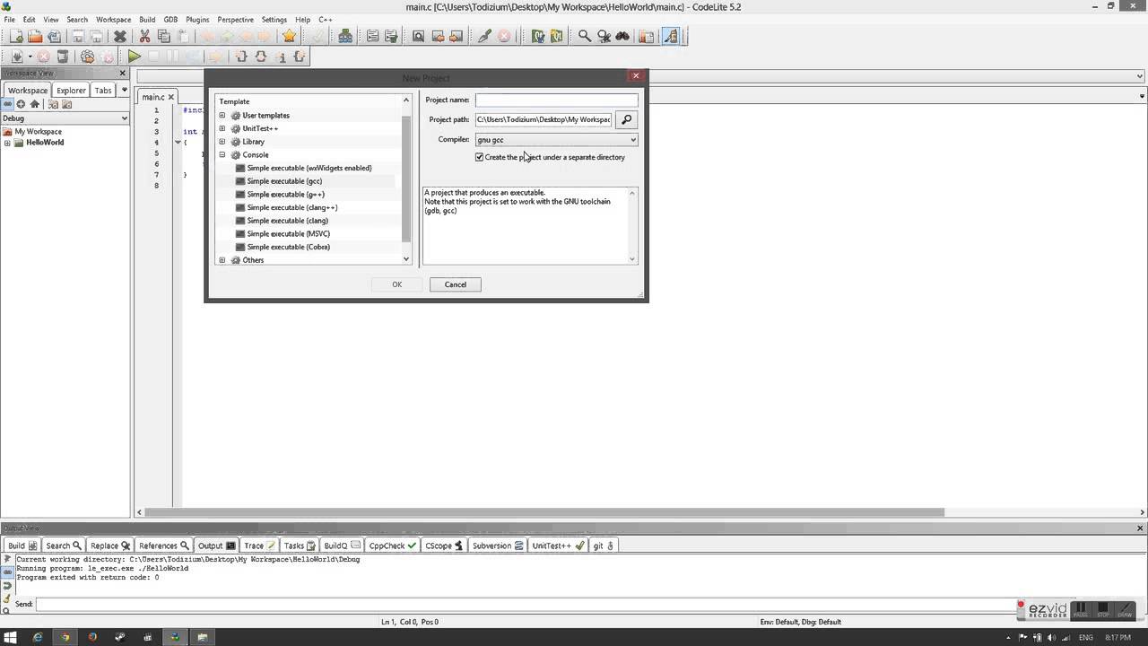1148x646 pixels.
Task: Click the Template list vertical scrollbar
Action: (x=406, y=179)
